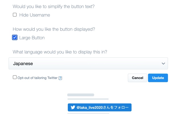The height and width of the screenshot is (114, 174).
Task: Open the language dropdown showing Japanese
Action: [x=88, y=63]
